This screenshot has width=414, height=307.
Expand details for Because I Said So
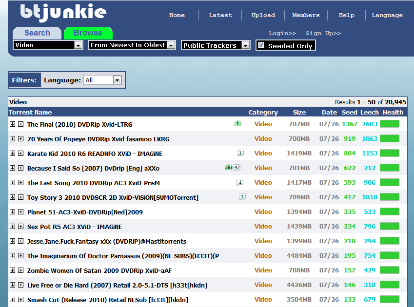(20, 168)
